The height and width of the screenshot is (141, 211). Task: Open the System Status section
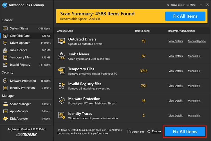[x=27, y=28]
